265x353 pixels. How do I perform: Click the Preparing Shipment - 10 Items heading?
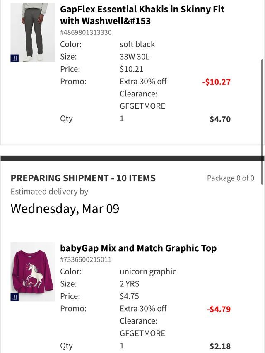(x=83, y=178)
